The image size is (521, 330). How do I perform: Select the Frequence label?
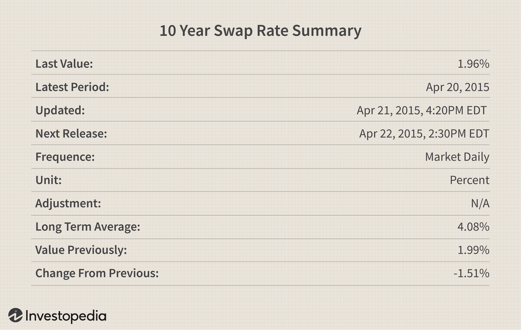65,157
